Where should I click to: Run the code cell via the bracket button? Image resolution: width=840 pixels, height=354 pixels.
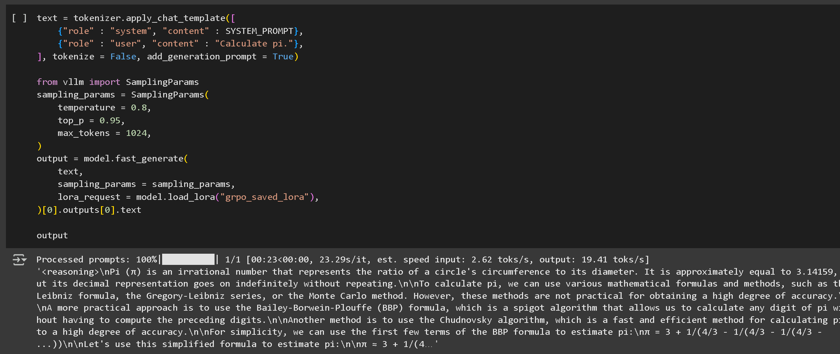pos(19,18)
